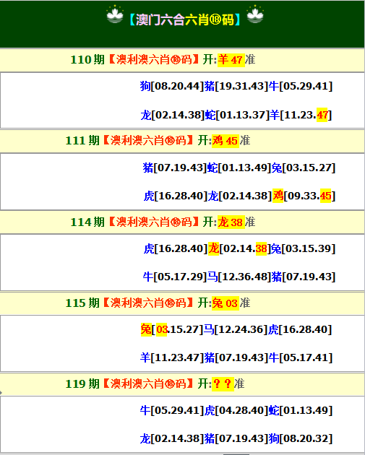Click 狗[08.20.44] in 110期 predictions

pyautogui.click(x=172, y=86)
